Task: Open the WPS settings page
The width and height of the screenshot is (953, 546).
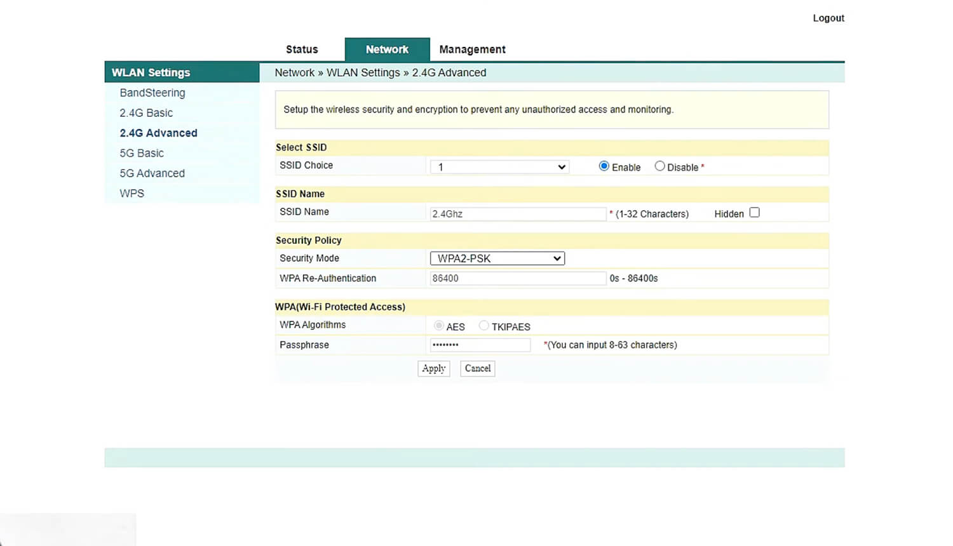Action: pos(132,194)
